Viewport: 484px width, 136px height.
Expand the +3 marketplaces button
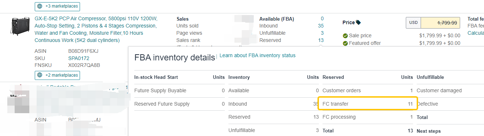click(57, 6)
